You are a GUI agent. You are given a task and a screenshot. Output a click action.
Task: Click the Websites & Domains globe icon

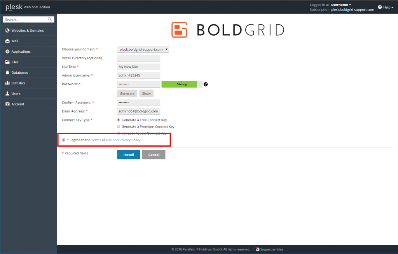click(7, 30)
